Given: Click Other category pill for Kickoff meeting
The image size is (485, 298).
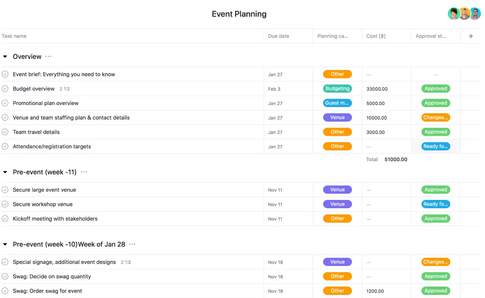Looking at the screenshot, I should point(337,219).
